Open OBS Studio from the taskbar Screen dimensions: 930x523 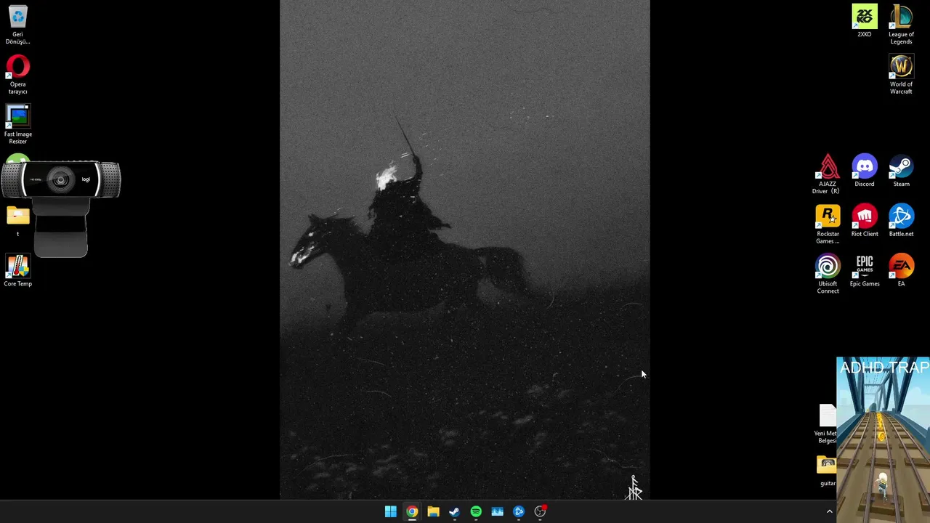pos(540,511)
